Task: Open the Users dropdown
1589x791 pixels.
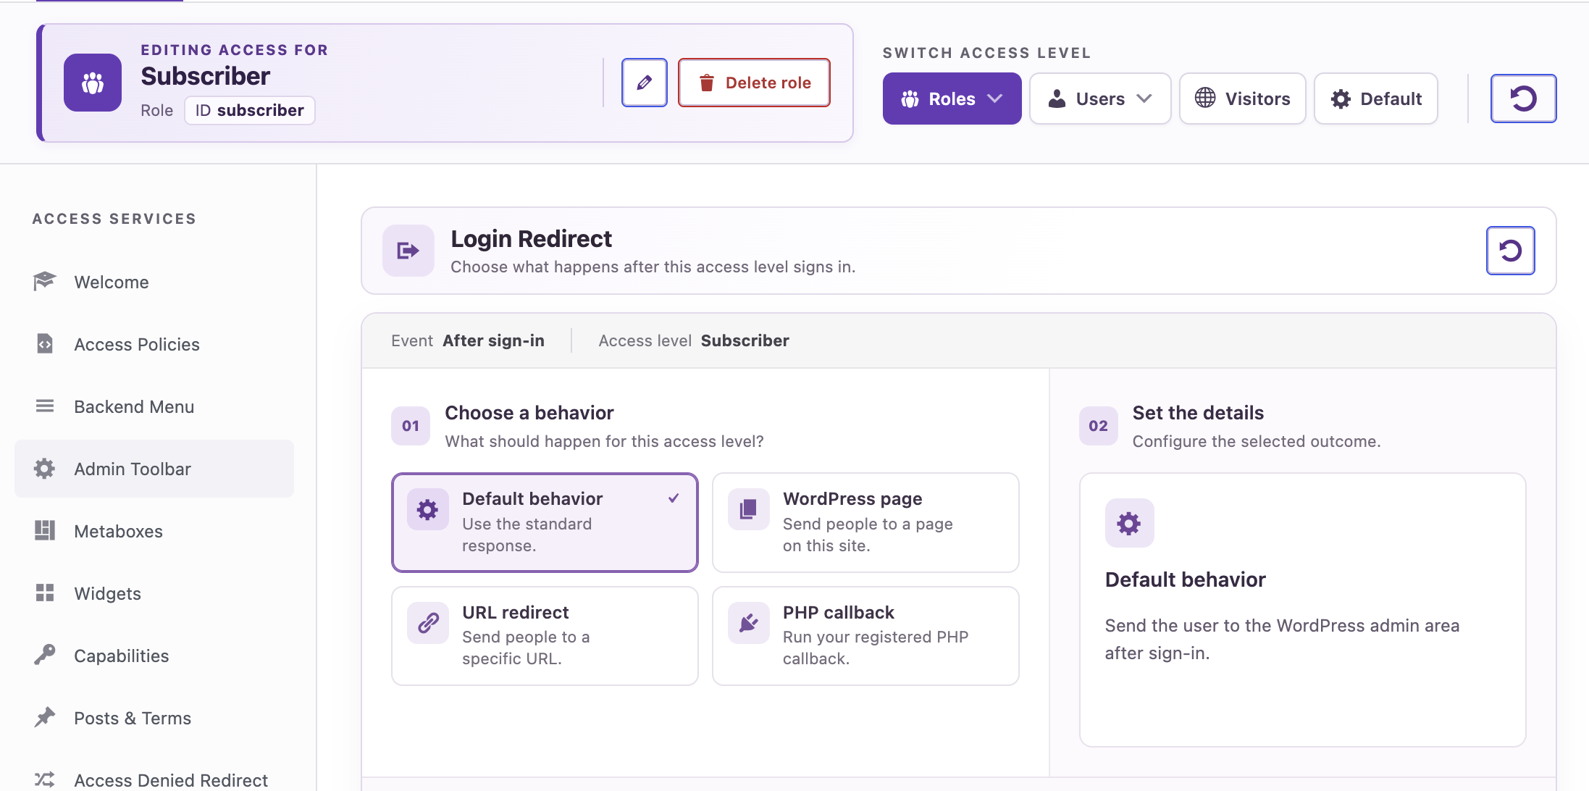Action: pyautogui.click(x=1100, y=99)
